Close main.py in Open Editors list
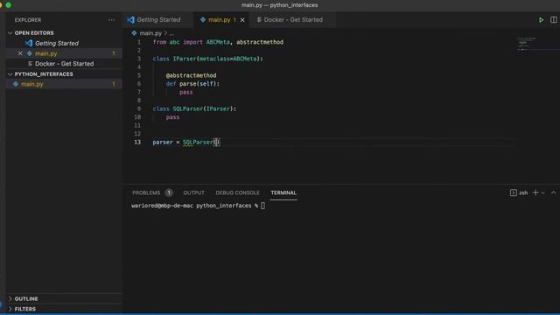 click(20, 53)
